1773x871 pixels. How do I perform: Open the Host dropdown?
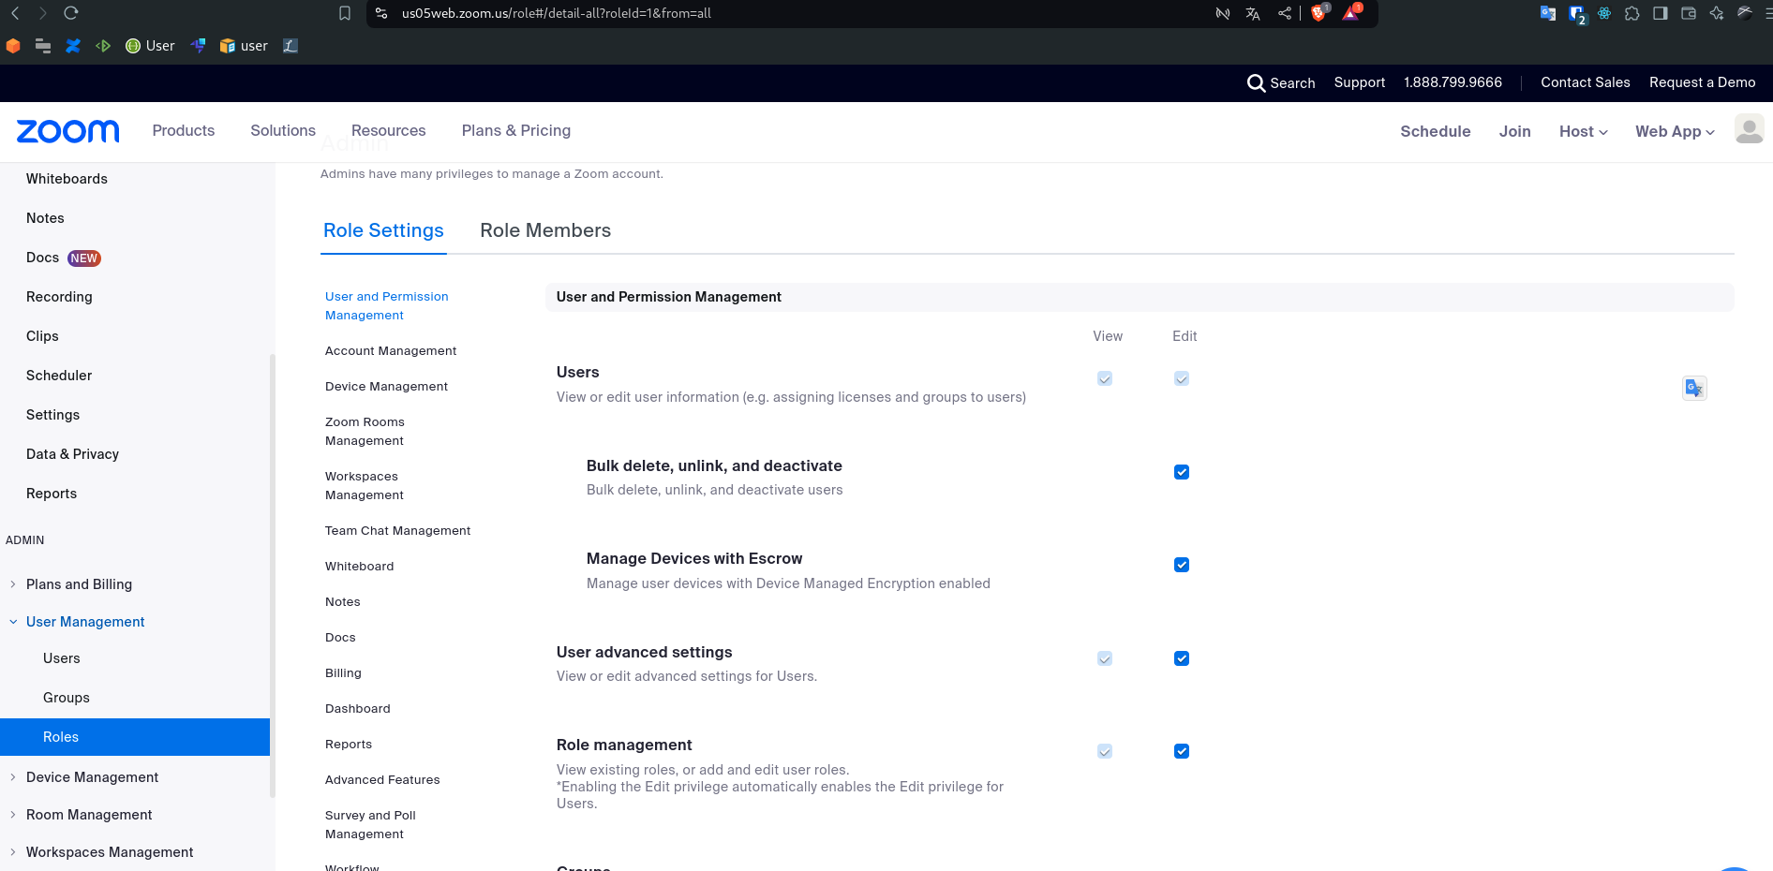point(1584,132)
